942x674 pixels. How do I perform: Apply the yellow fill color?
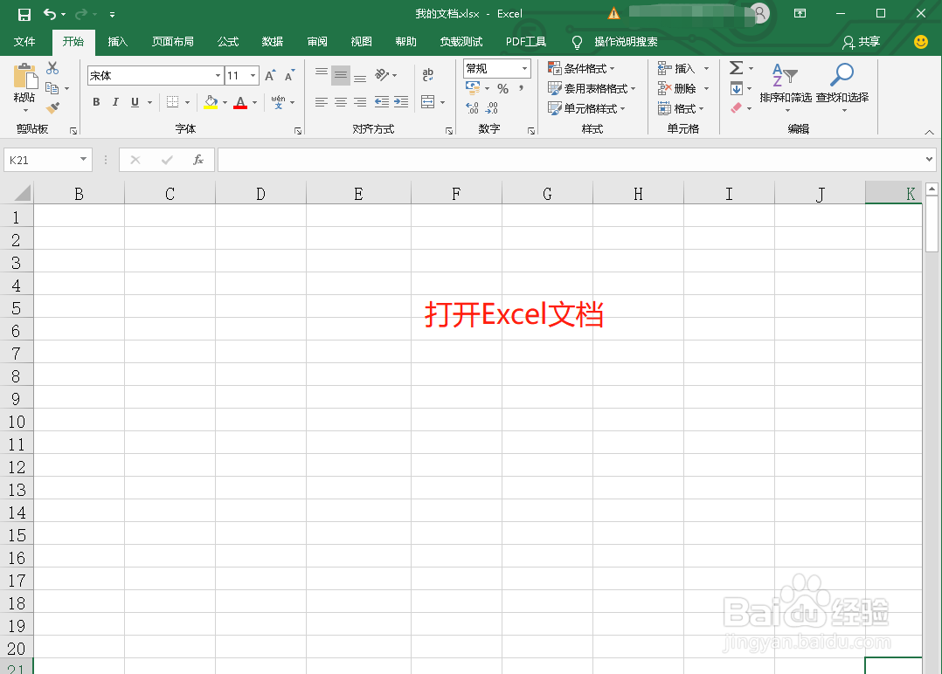click(211, 102)
